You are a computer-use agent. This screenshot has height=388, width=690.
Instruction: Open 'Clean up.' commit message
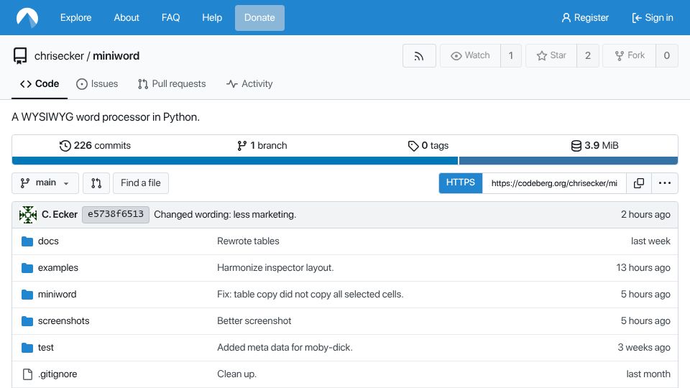click(236, 374)
